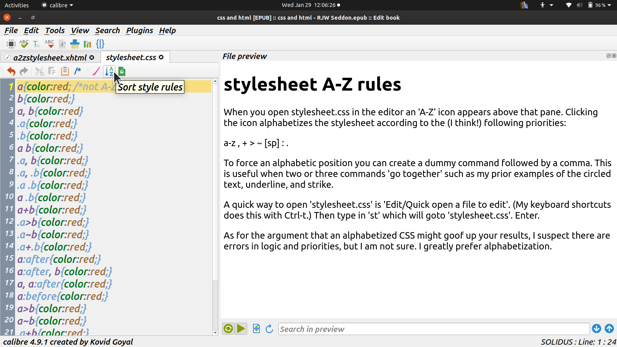Expand the accessibility menu in top bar
Viewport: 617px width, 347px height.
tap(547, 5)
